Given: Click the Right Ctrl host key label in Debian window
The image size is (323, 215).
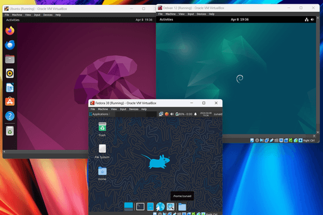Looking at the screenshot, I should coord(309,140).
